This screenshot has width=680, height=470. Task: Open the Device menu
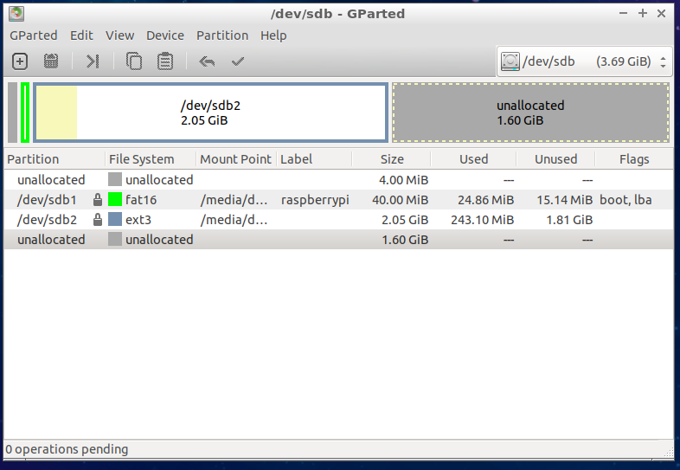(164, 35)
